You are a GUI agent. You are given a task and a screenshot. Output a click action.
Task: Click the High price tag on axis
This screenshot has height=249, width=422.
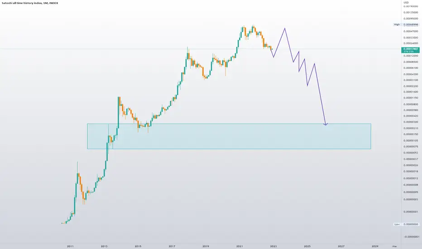coord(397,24)
